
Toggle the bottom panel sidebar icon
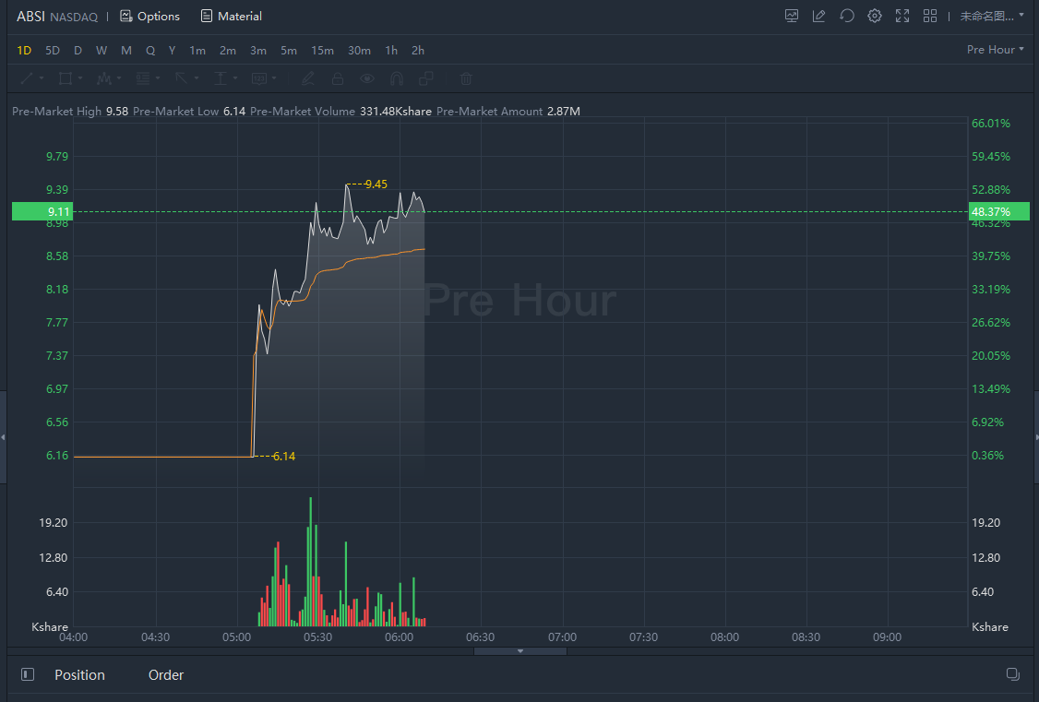(27, 674)
